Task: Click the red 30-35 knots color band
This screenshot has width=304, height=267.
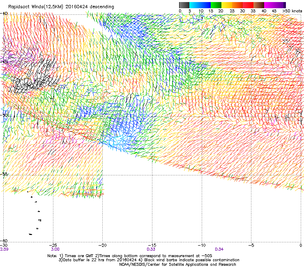Action: click(x=248, y=5)
